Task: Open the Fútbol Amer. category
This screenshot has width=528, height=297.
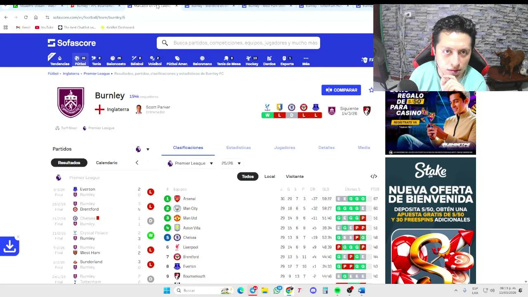Action: pos(177,61)
